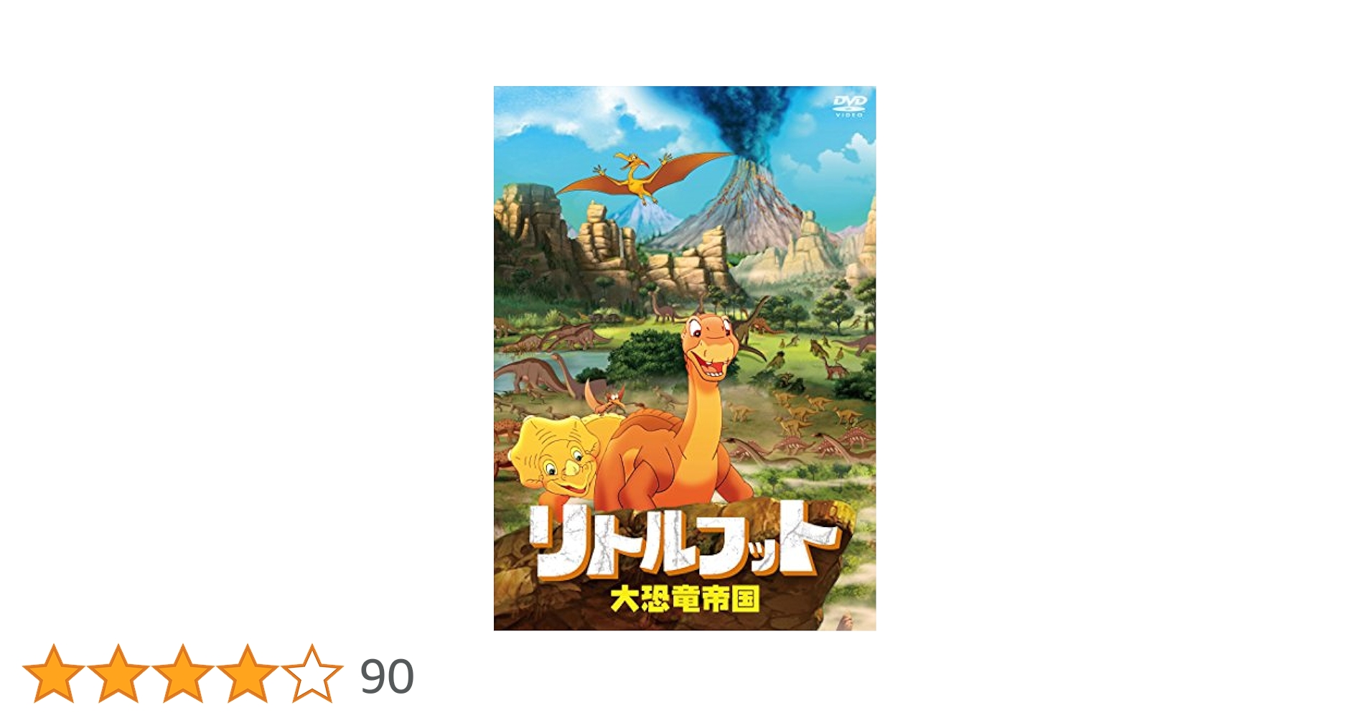Click the first filled rating star

click(53, 673)
